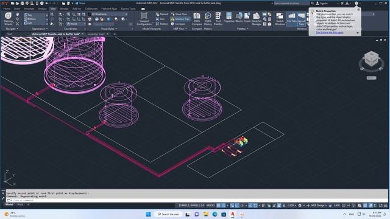The height and width of the screenshot is (219, 390).
Task: Click the Pan hand icon in Navigate panel
Action: click(17, 15)
